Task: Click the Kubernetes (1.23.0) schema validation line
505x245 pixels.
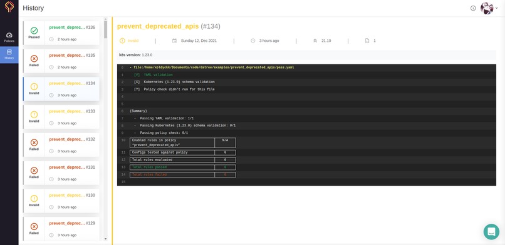Action: pos(174,82)
